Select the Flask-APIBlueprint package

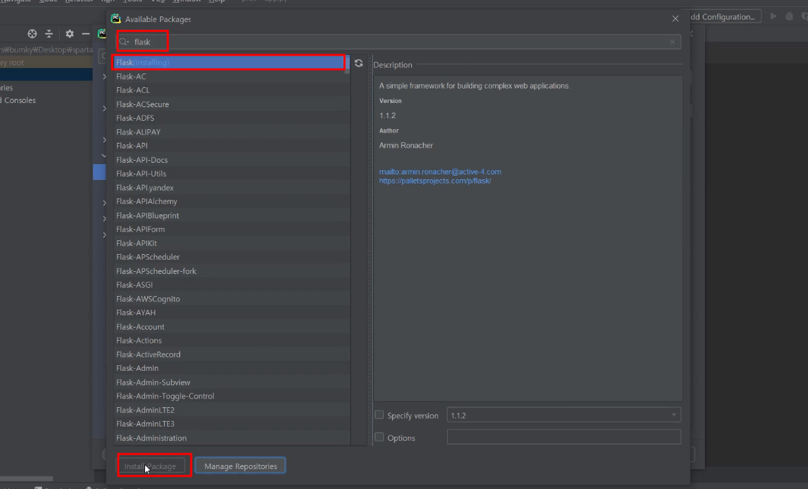pos(232,215)
